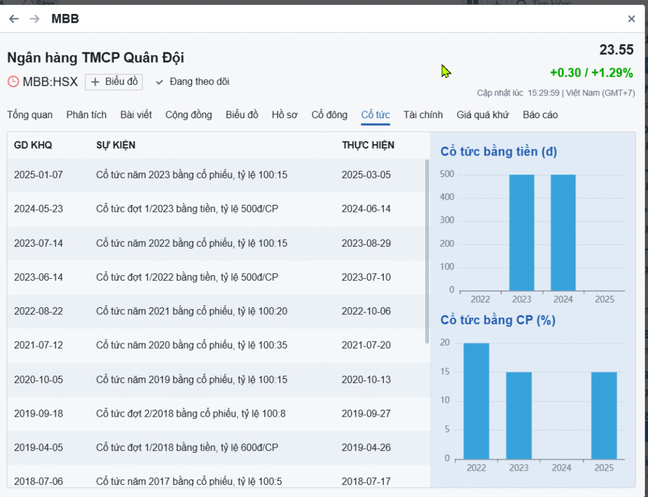Close the MBB popup window
This screenshot has height=497, width=648.
coord(631,19)
